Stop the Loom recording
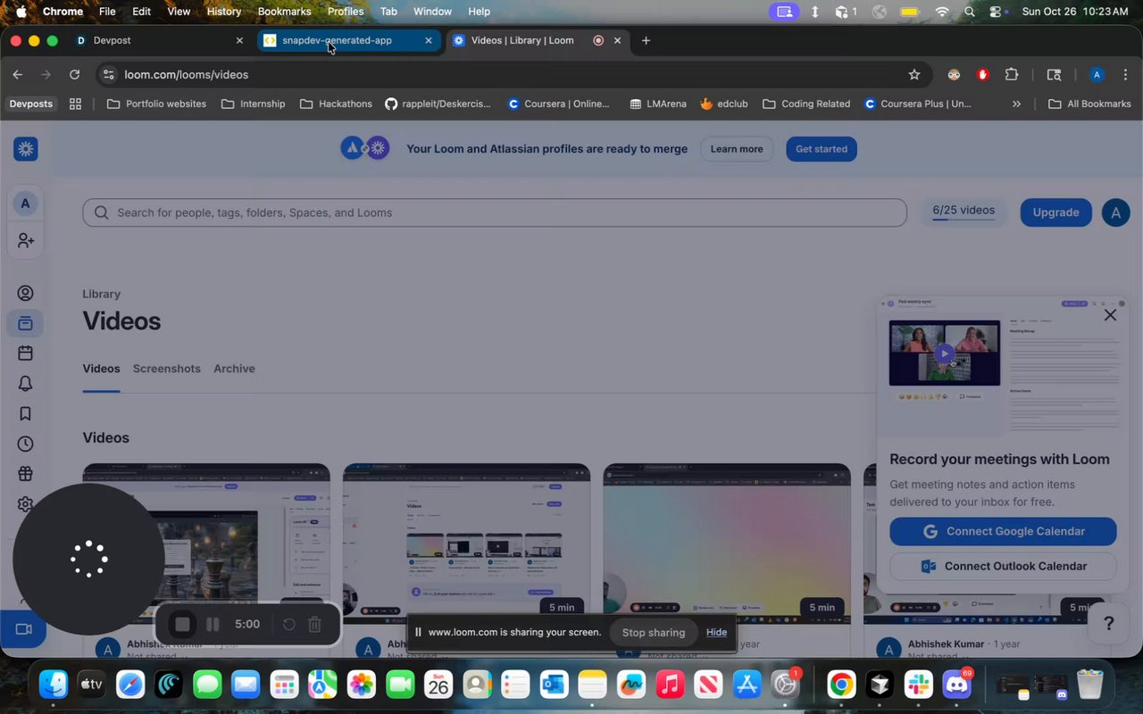The width and height of the screenshot is (1143, 714). [182, 625]
